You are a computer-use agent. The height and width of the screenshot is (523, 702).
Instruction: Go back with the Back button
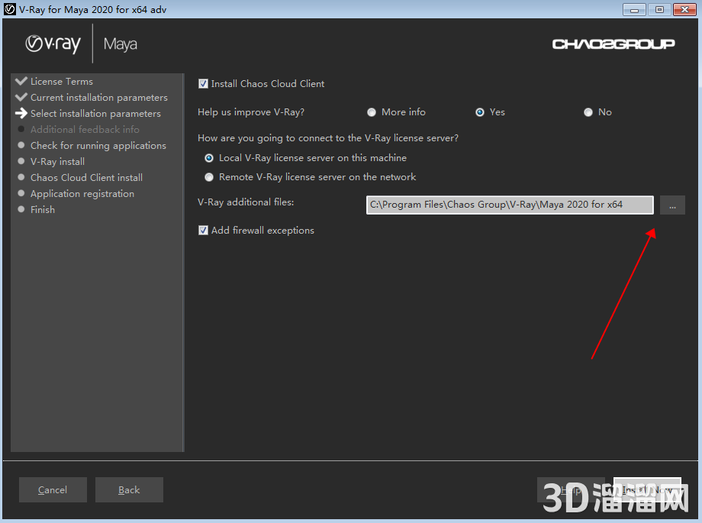pos(129,490)
